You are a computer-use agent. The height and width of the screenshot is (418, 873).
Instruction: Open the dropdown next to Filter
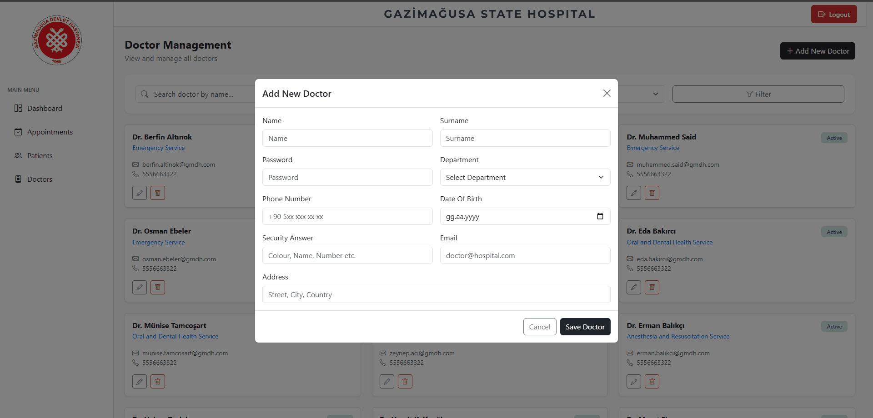pyautogui.click(x=655, y=94)
